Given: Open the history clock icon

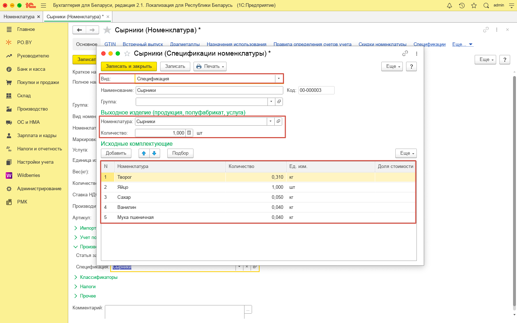Looking at the screenshot, I should pyautogui.click(x=462, y=5).
